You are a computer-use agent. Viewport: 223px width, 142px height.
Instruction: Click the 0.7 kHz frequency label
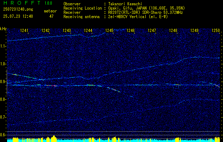(3, 117)
